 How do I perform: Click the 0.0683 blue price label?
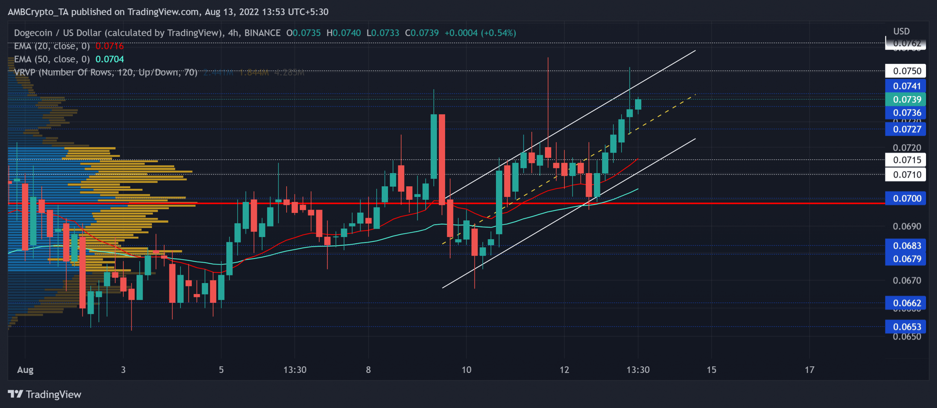tap(906, 245)
